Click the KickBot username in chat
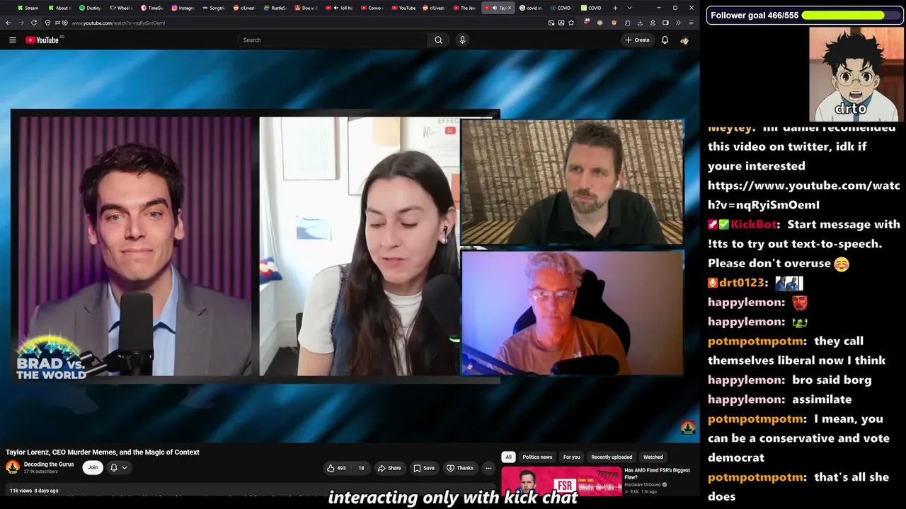The image size is (906, 509). pyautogui.click(x=754, y=224)
